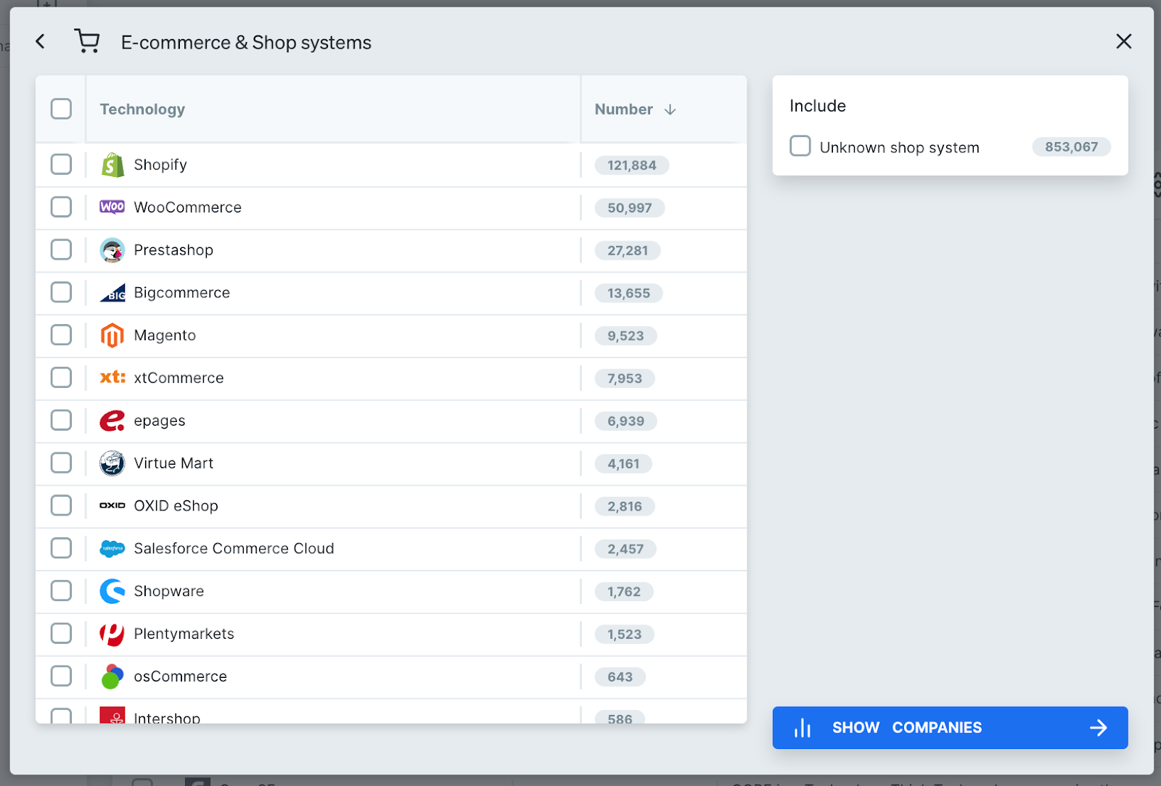Click the Virtue Mart technology name

[x=173, y=463]
